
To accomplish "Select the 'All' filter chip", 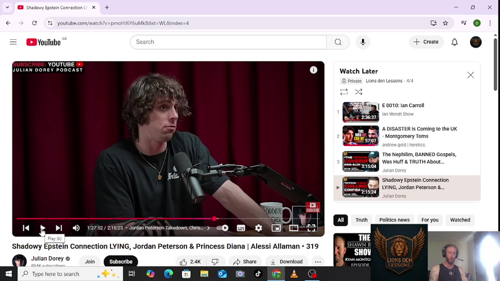I will pos(341,220).
